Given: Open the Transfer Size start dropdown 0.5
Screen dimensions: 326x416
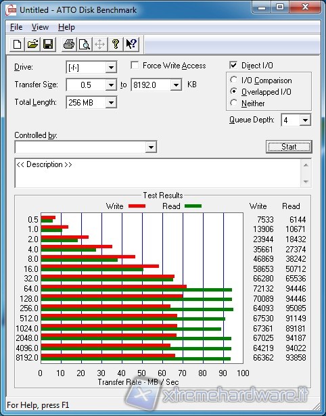Looking at the screenshot, I should point(111,85).
